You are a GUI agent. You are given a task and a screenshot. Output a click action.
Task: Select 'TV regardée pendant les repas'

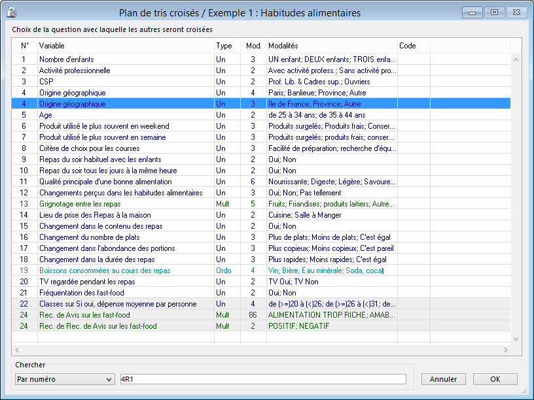coord(261,282)
